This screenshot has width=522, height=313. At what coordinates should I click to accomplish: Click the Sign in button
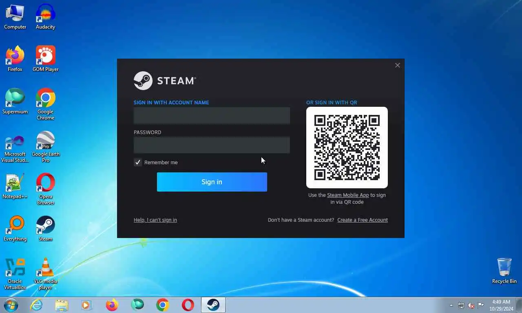[212, 182]
